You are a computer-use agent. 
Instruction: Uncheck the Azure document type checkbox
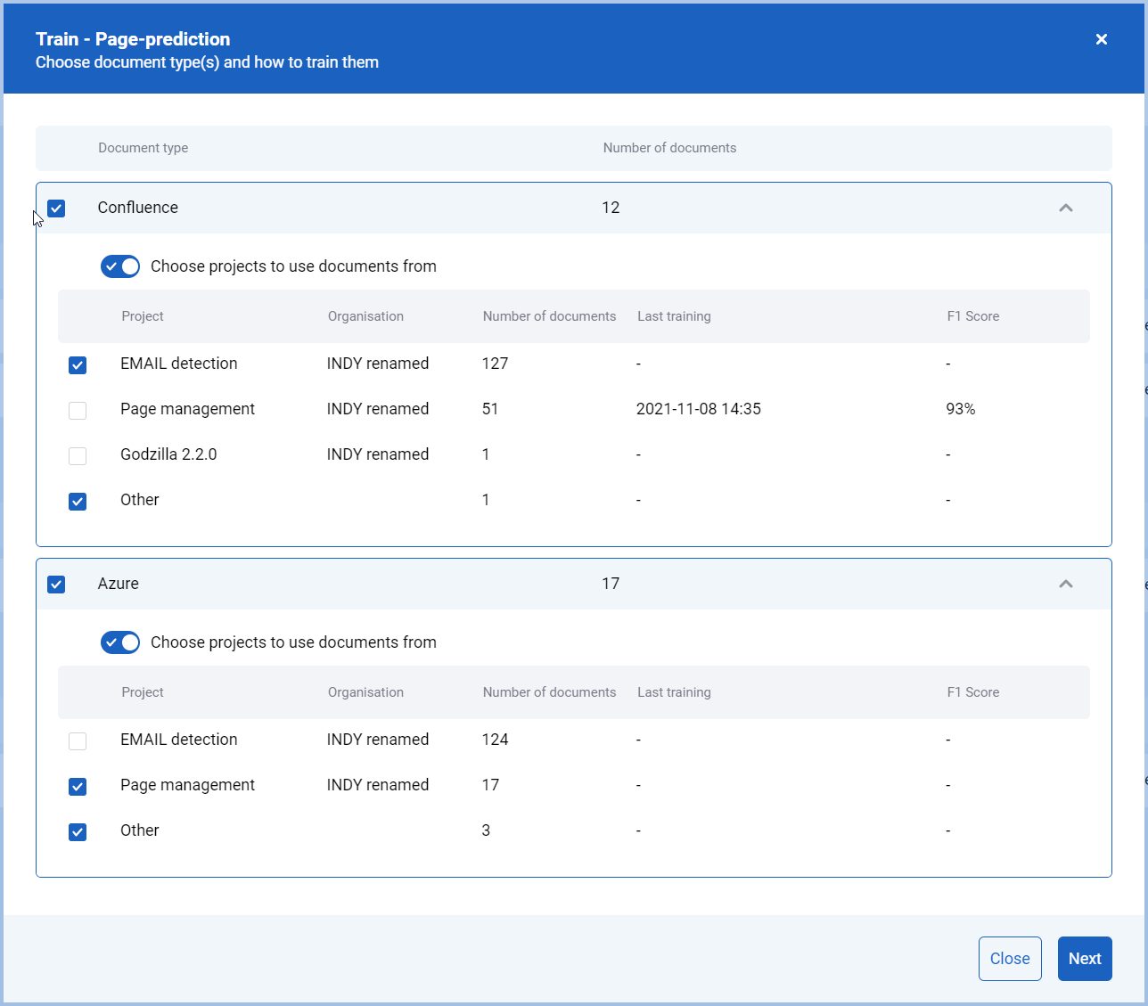click(x=56, y=585)
